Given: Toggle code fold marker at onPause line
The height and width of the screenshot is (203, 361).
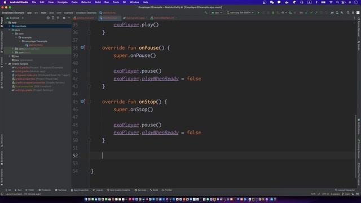Looking at the screenshot, I should tap(90, 47).
